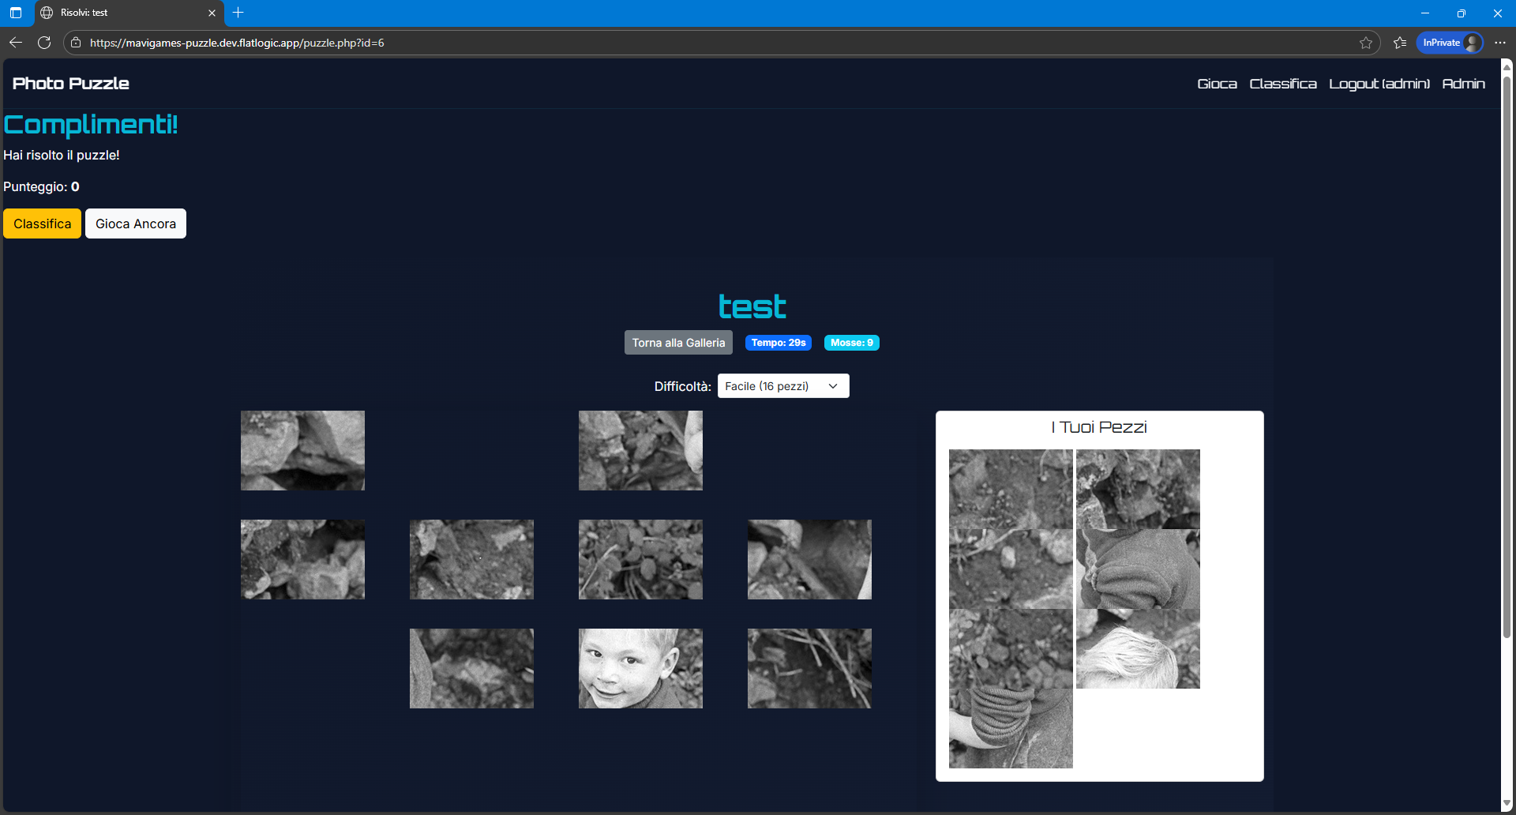The height and width of the screenshot is (815, 1516).
Task: Open the InPrivate profile menu
Action: 1450,43
